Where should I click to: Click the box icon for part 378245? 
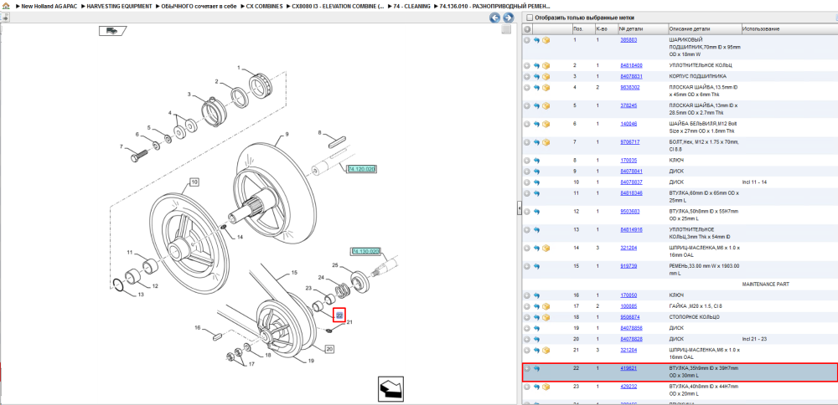tap(546, 105)
